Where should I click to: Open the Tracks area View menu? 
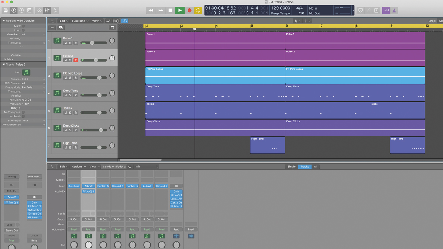[x=97, y=21]
